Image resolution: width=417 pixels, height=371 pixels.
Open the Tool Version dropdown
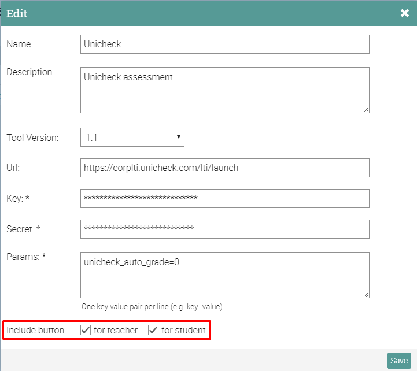pyautogui.click(x=132, y=138)
